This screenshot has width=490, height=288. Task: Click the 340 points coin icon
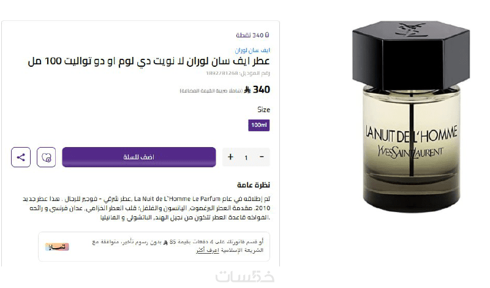pyautogui.click(x=267, y=35)
